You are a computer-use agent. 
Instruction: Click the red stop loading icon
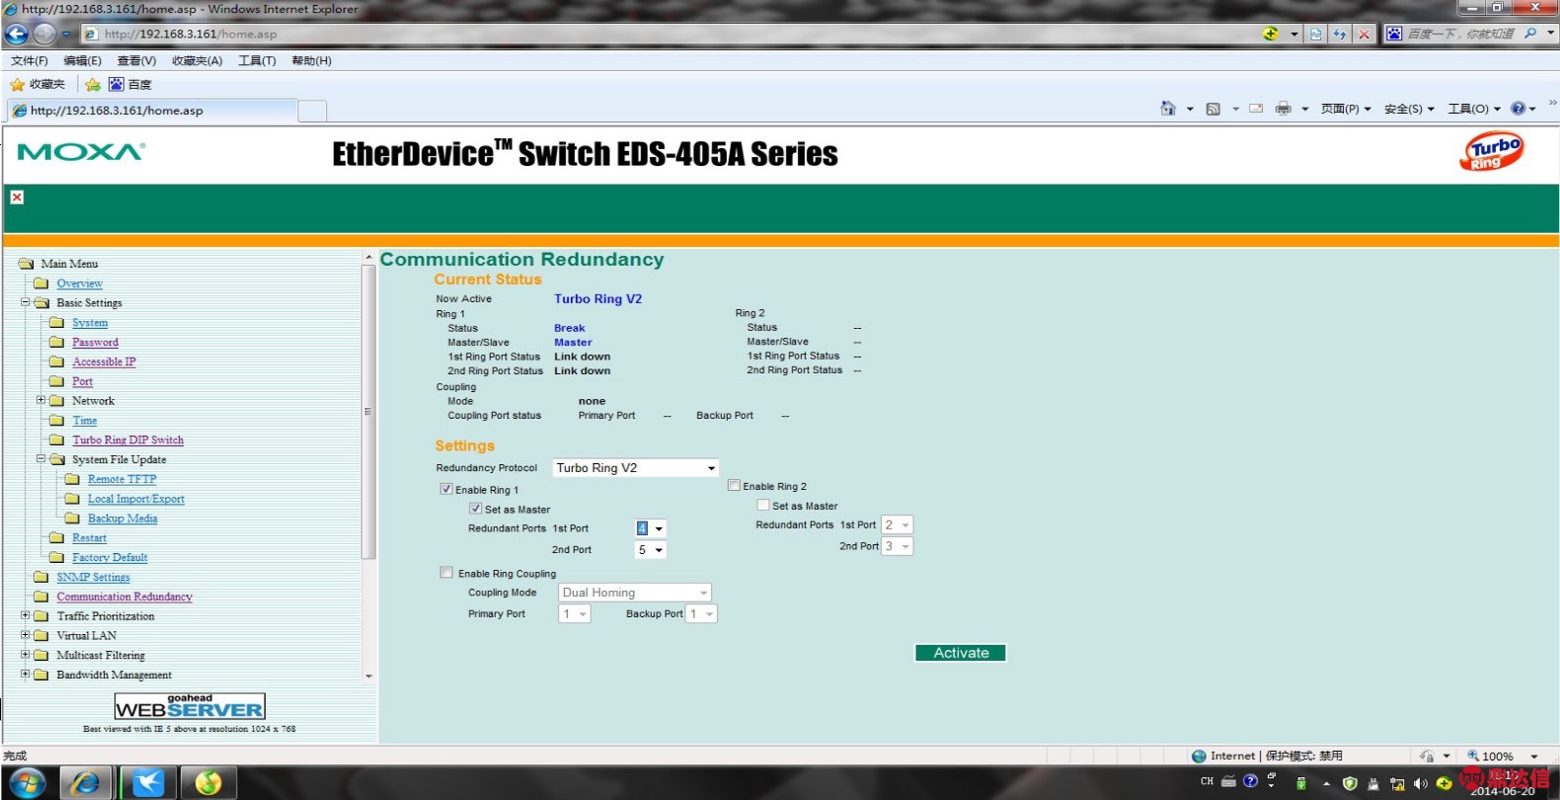(x=1364, y=34)
